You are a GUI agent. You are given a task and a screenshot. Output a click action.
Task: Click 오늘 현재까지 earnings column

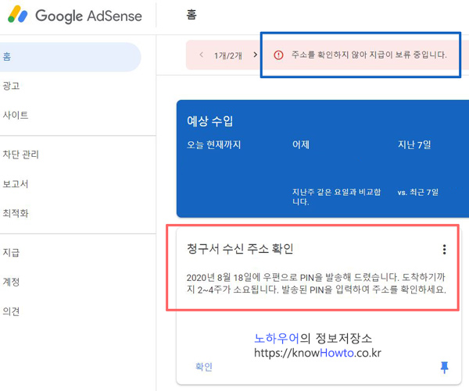(214, 145)
